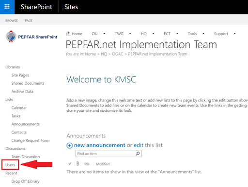Click PEPFAR.net Implementation Team breadcrumb link
This screenshot has height=187, width=248.
pyautogui.click(x=157, y=54)
